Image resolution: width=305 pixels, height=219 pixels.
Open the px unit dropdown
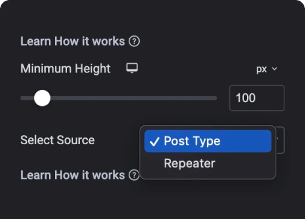267,69
